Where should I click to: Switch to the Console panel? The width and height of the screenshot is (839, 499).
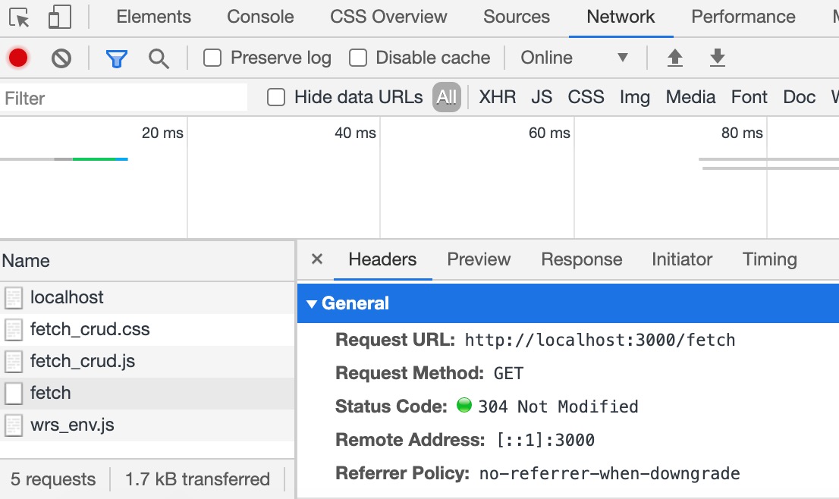259,17
